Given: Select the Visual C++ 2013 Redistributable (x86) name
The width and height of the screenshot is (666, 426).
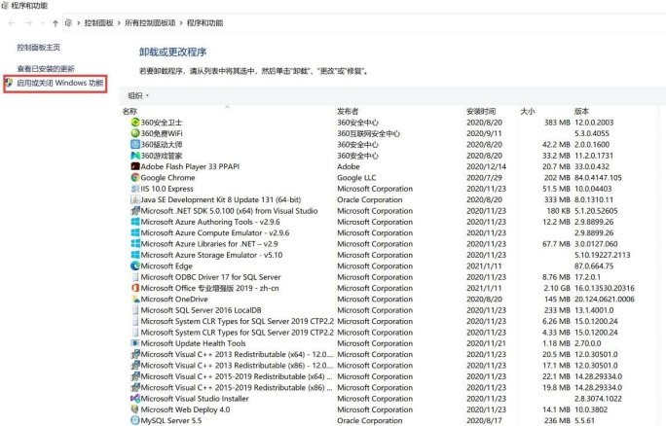Looking at the screenshot, I should (x=237, y=366).
